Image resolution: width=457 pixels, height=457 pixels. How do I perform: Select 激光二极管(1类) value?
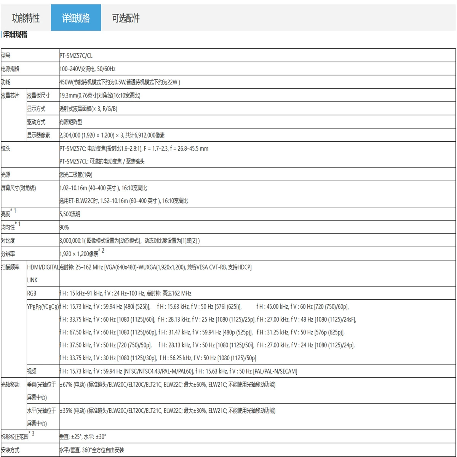76,175
